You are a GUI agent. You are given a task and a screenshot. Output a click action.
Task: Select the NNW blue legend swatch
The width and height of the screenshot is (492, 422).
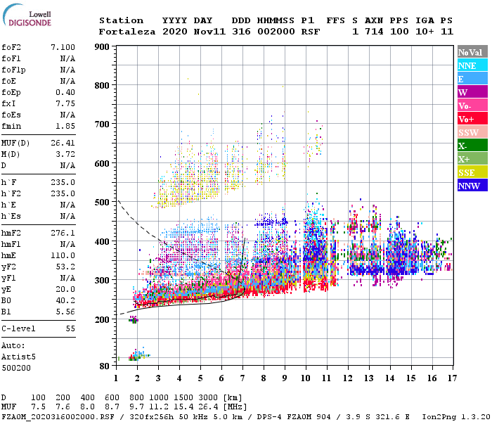point(472,186)
